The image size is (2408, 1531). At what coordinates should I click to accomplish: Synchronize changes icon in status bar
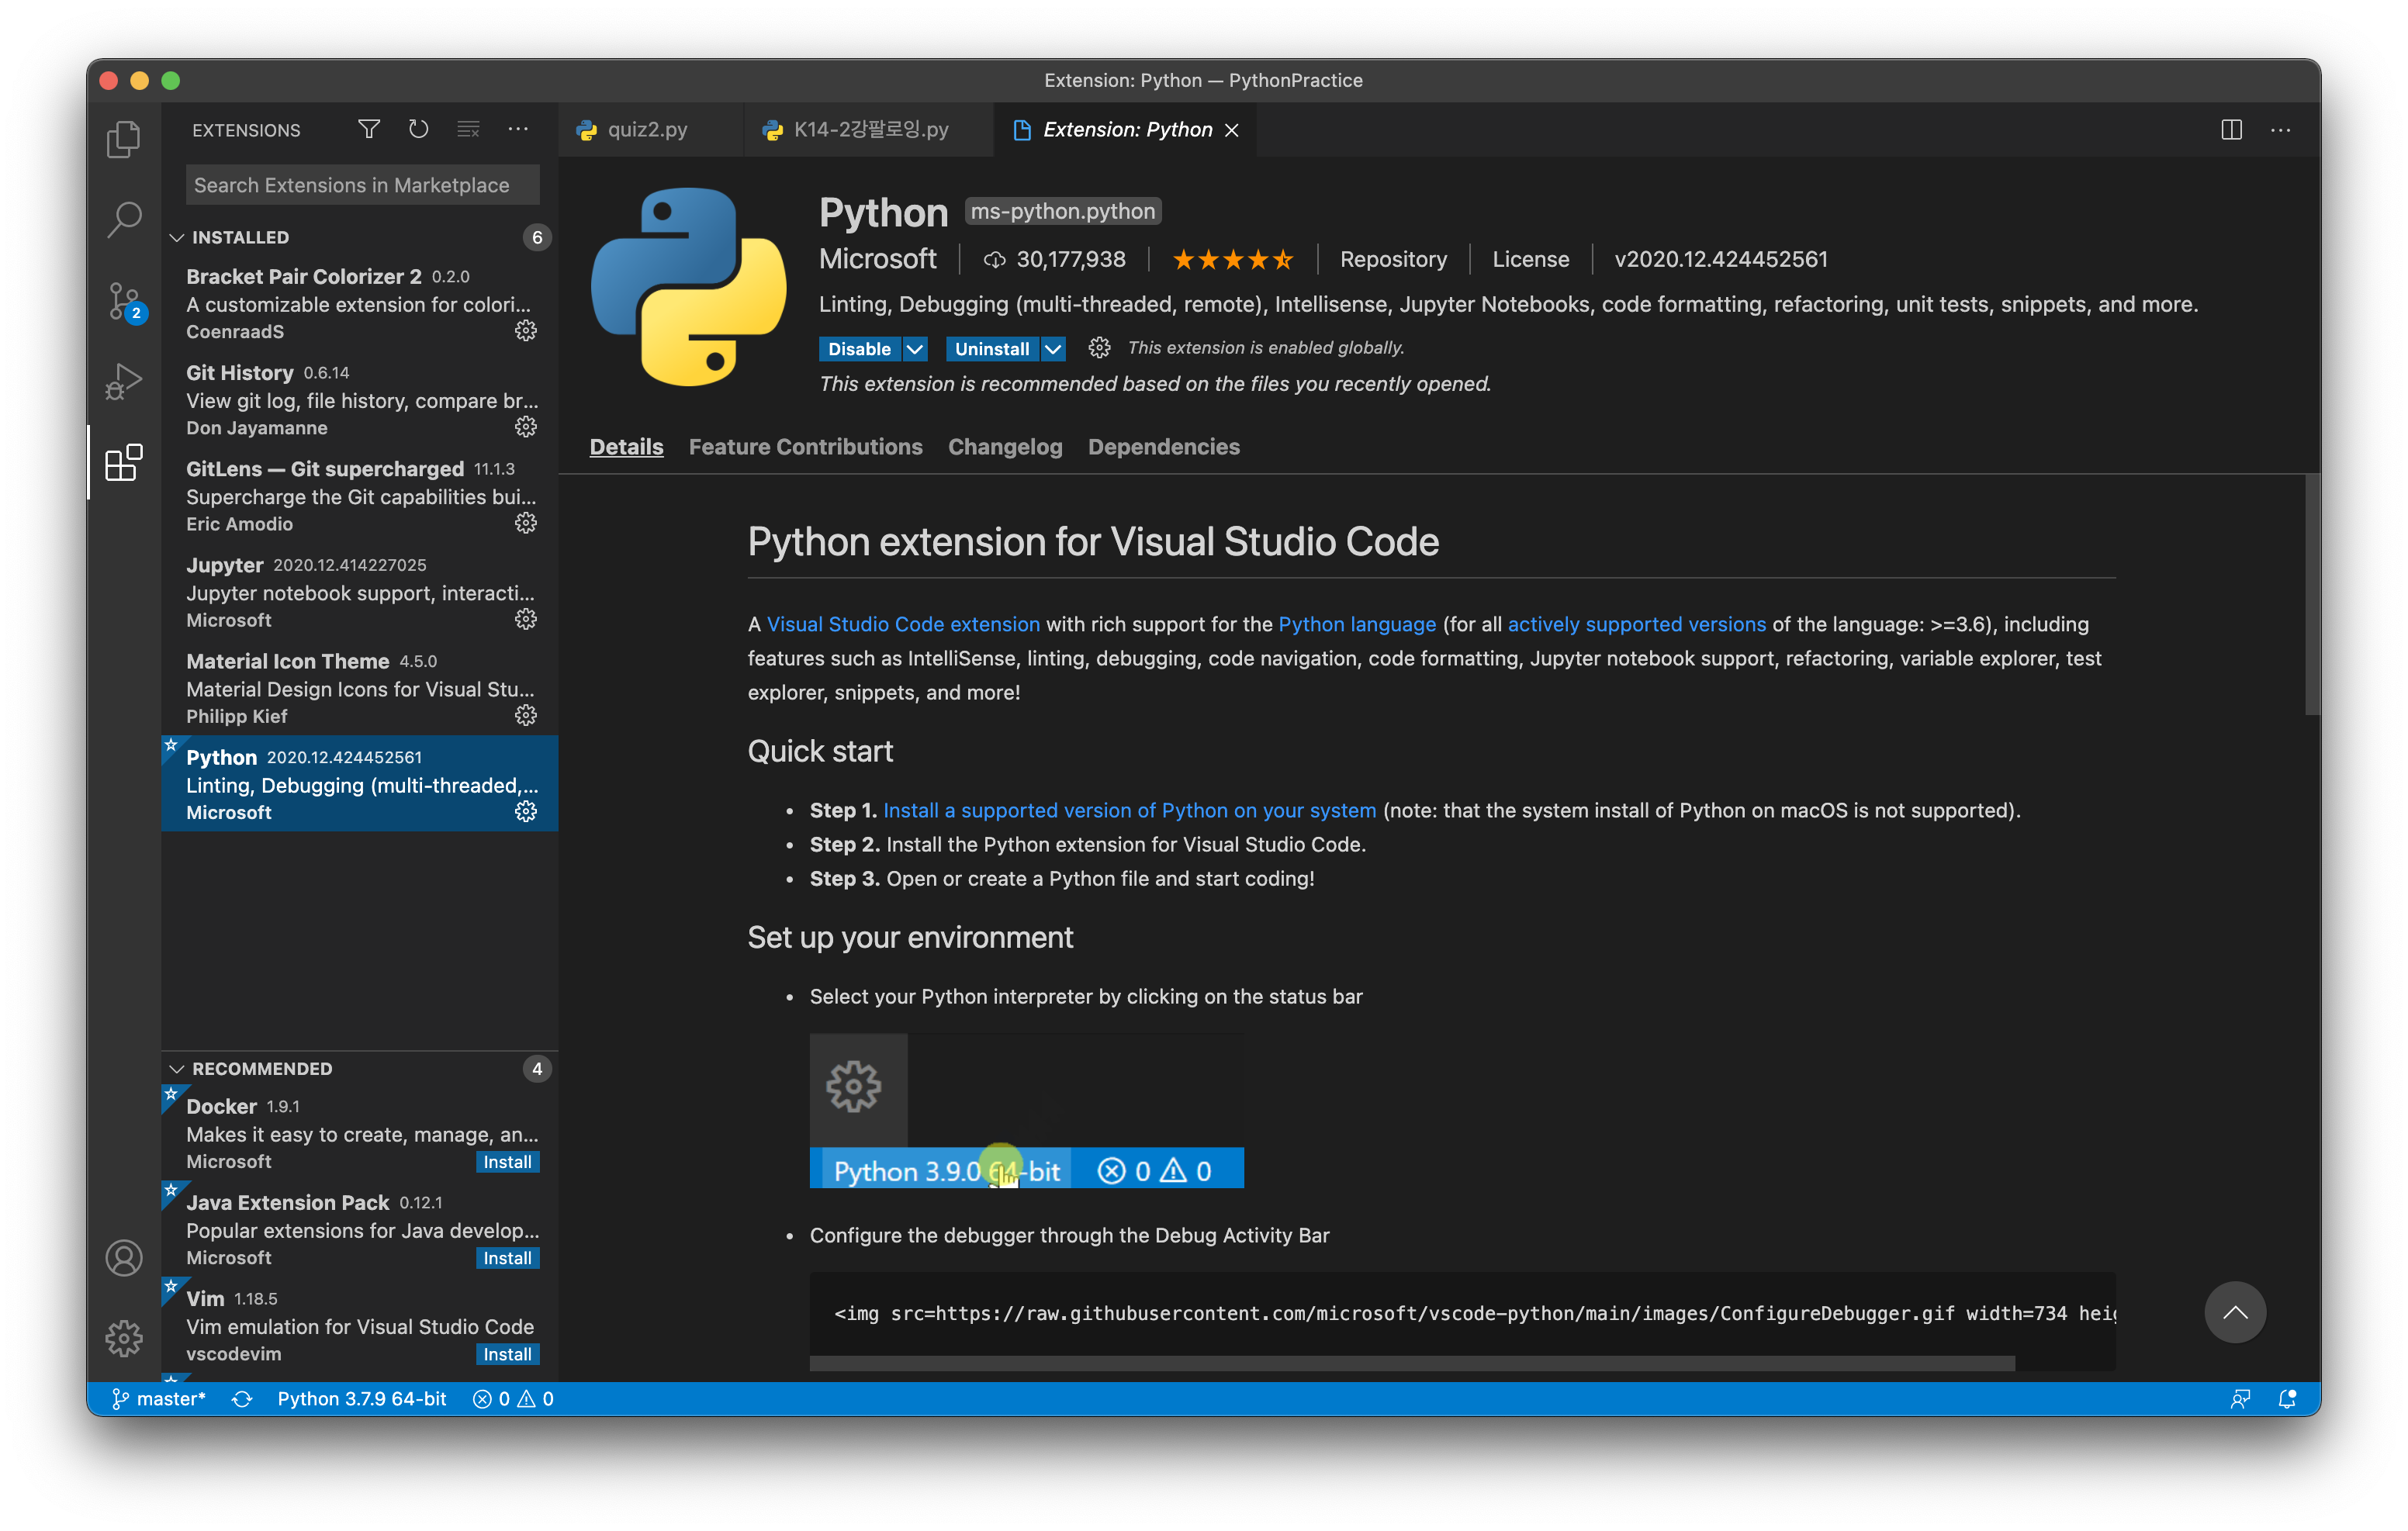click(242, 1399)
